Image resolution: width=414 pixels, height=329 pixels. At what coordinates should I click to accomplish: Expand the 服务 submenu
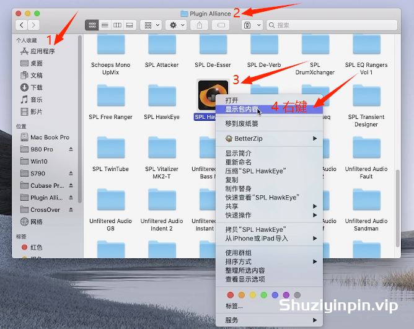pyautogui.click(x=270, y=320)
